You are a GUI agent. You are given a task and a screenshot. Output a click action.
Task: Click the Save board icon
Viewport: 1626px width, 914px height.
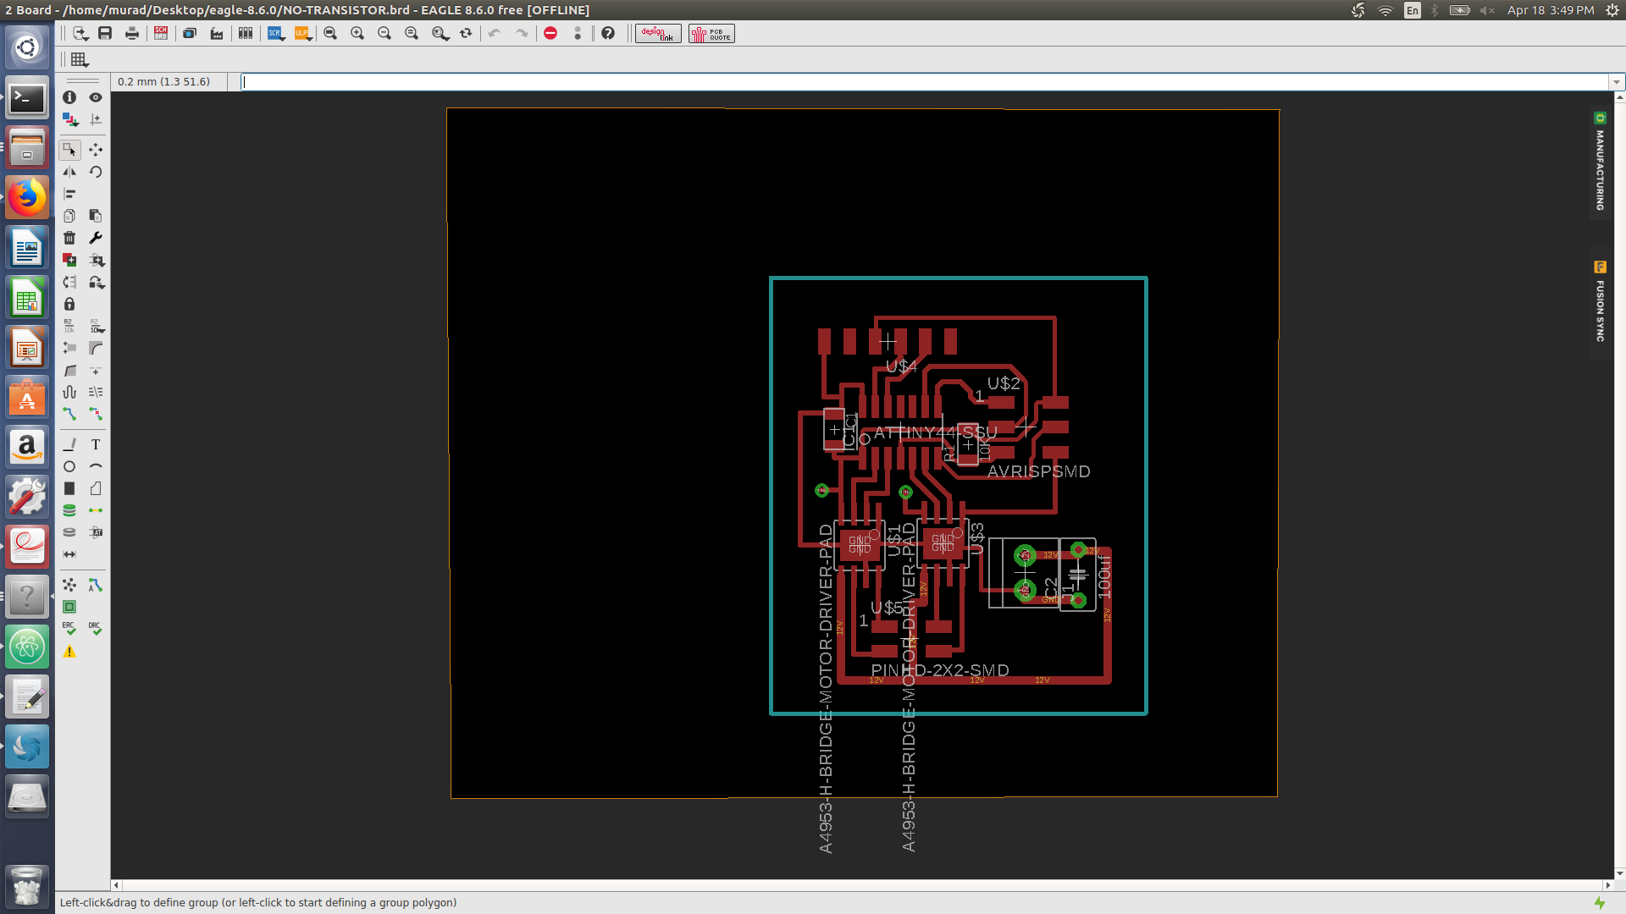pos(105,33)
